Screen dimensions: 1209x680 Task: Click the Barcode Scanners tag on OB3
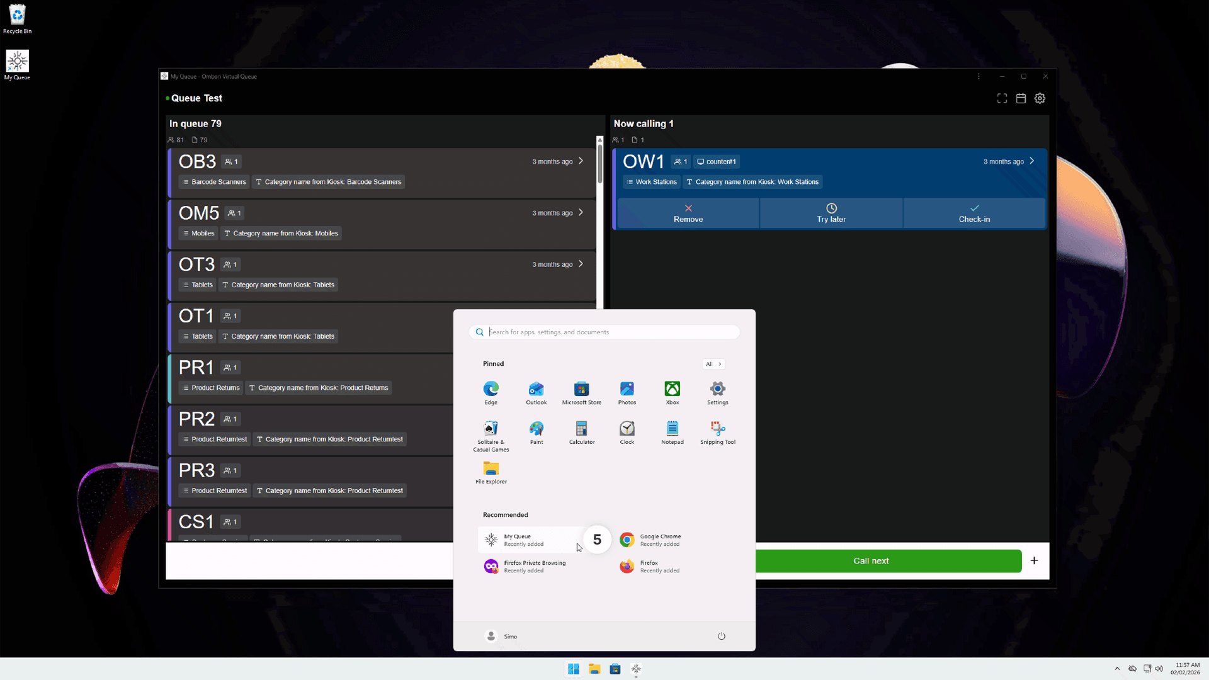214,182
